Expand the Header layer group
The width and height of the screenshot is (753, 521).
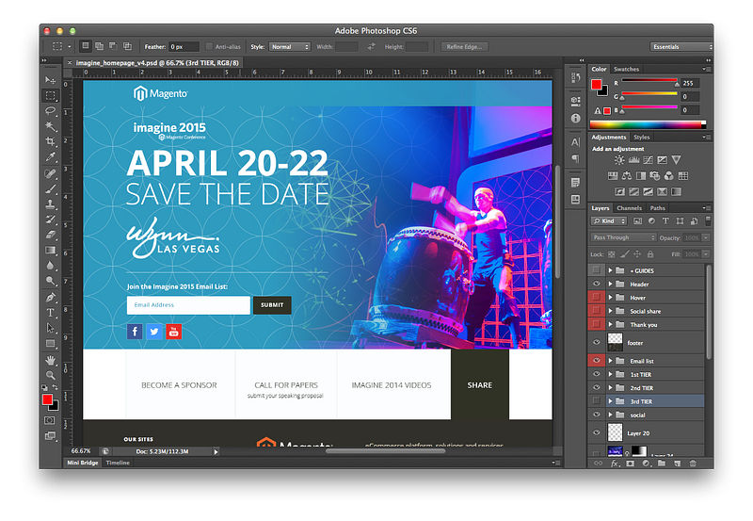(x=610, y=284)
